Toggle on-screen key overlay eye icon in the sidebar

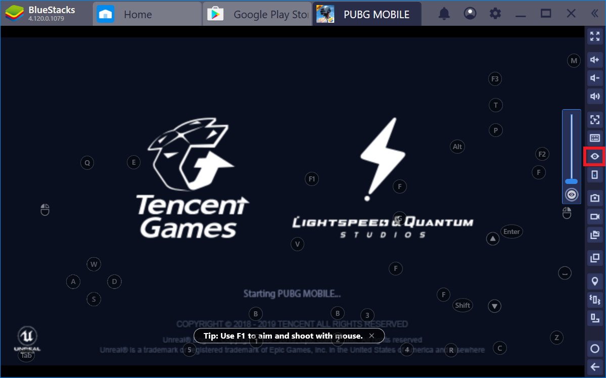click(x=595, y=156)
